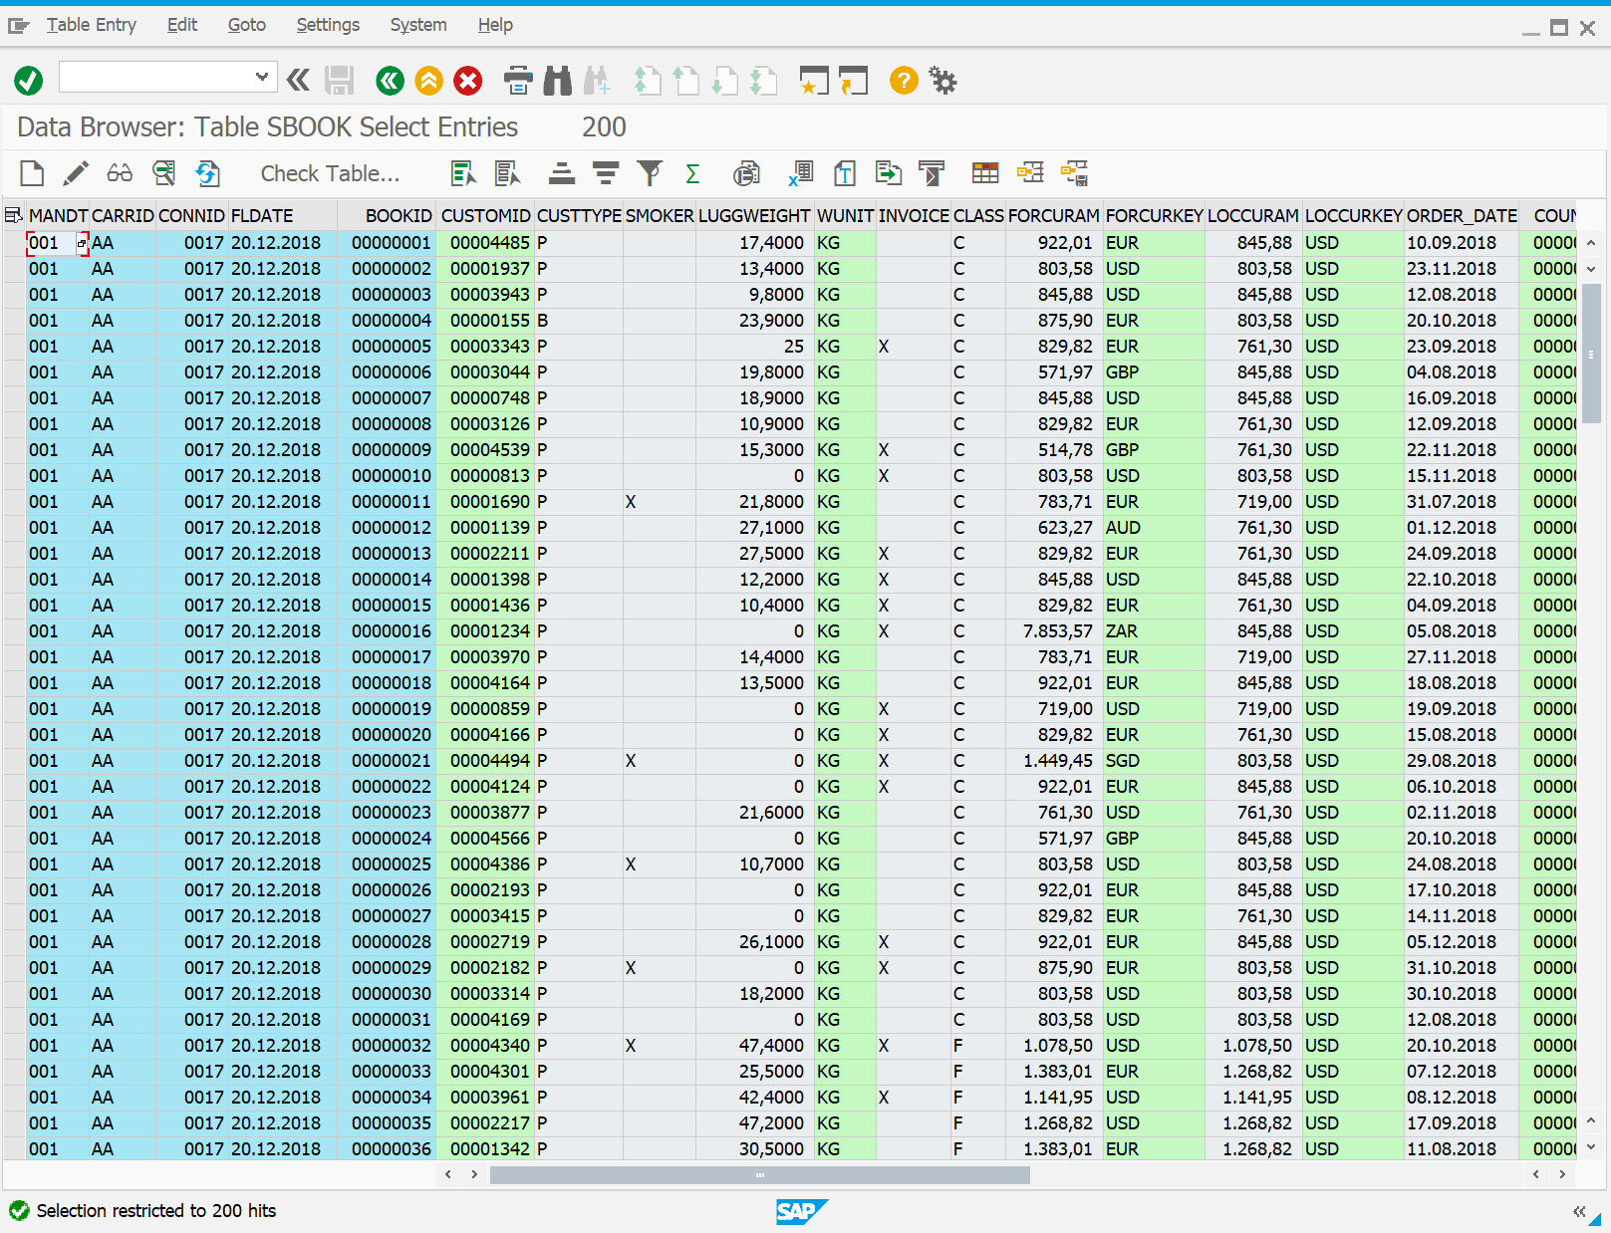Click the fixed-columns scroll right arrow
Viewport: 1611px width, 1233px height.
click(474, 1175)
